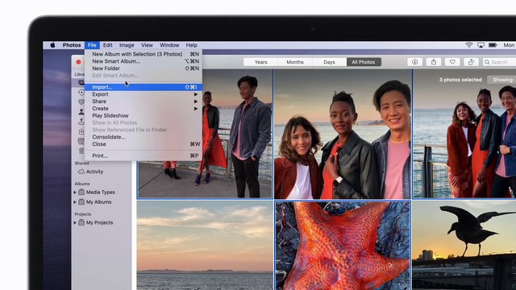The height and width of the screenshot is (290, 516).
Task: Choose Consolidate… menu item
Action: (x=144, y=137)
